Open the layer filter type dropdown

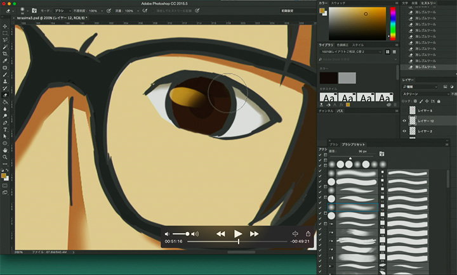click(420, 87)
